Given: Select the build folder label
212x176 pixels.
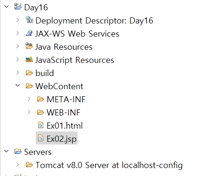Looking at the screenshot, I should 45,73.
